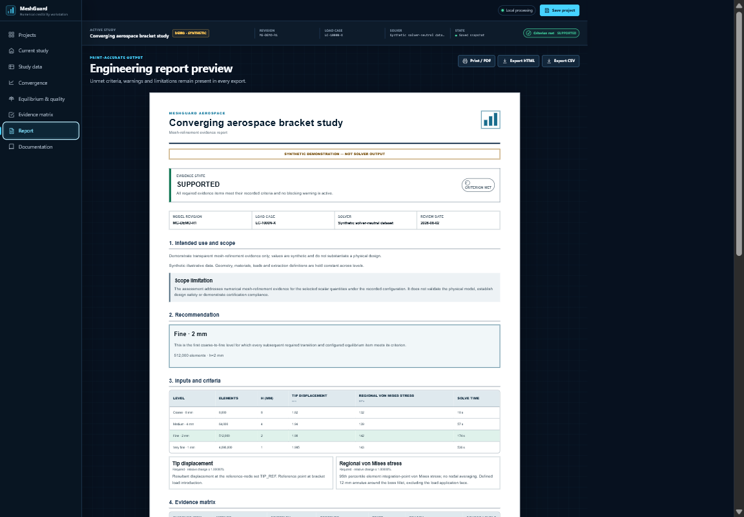Click the SUPPORTED evidence state text in the report

pos(198,184)
